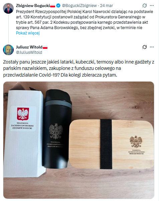
Task: Open Zbigniew Bogucki's profile avatar
Action: [x=8, y=8]
